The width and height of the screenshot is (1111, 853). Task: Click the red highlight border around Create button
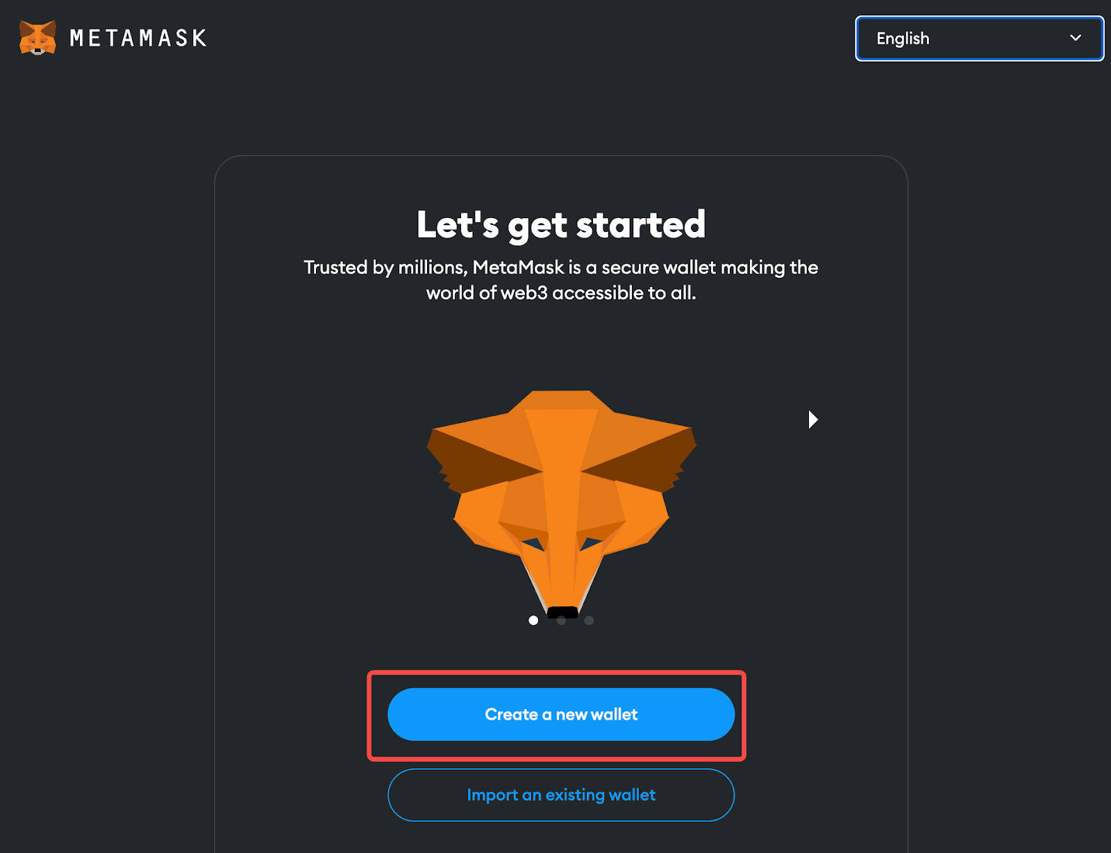556,673
